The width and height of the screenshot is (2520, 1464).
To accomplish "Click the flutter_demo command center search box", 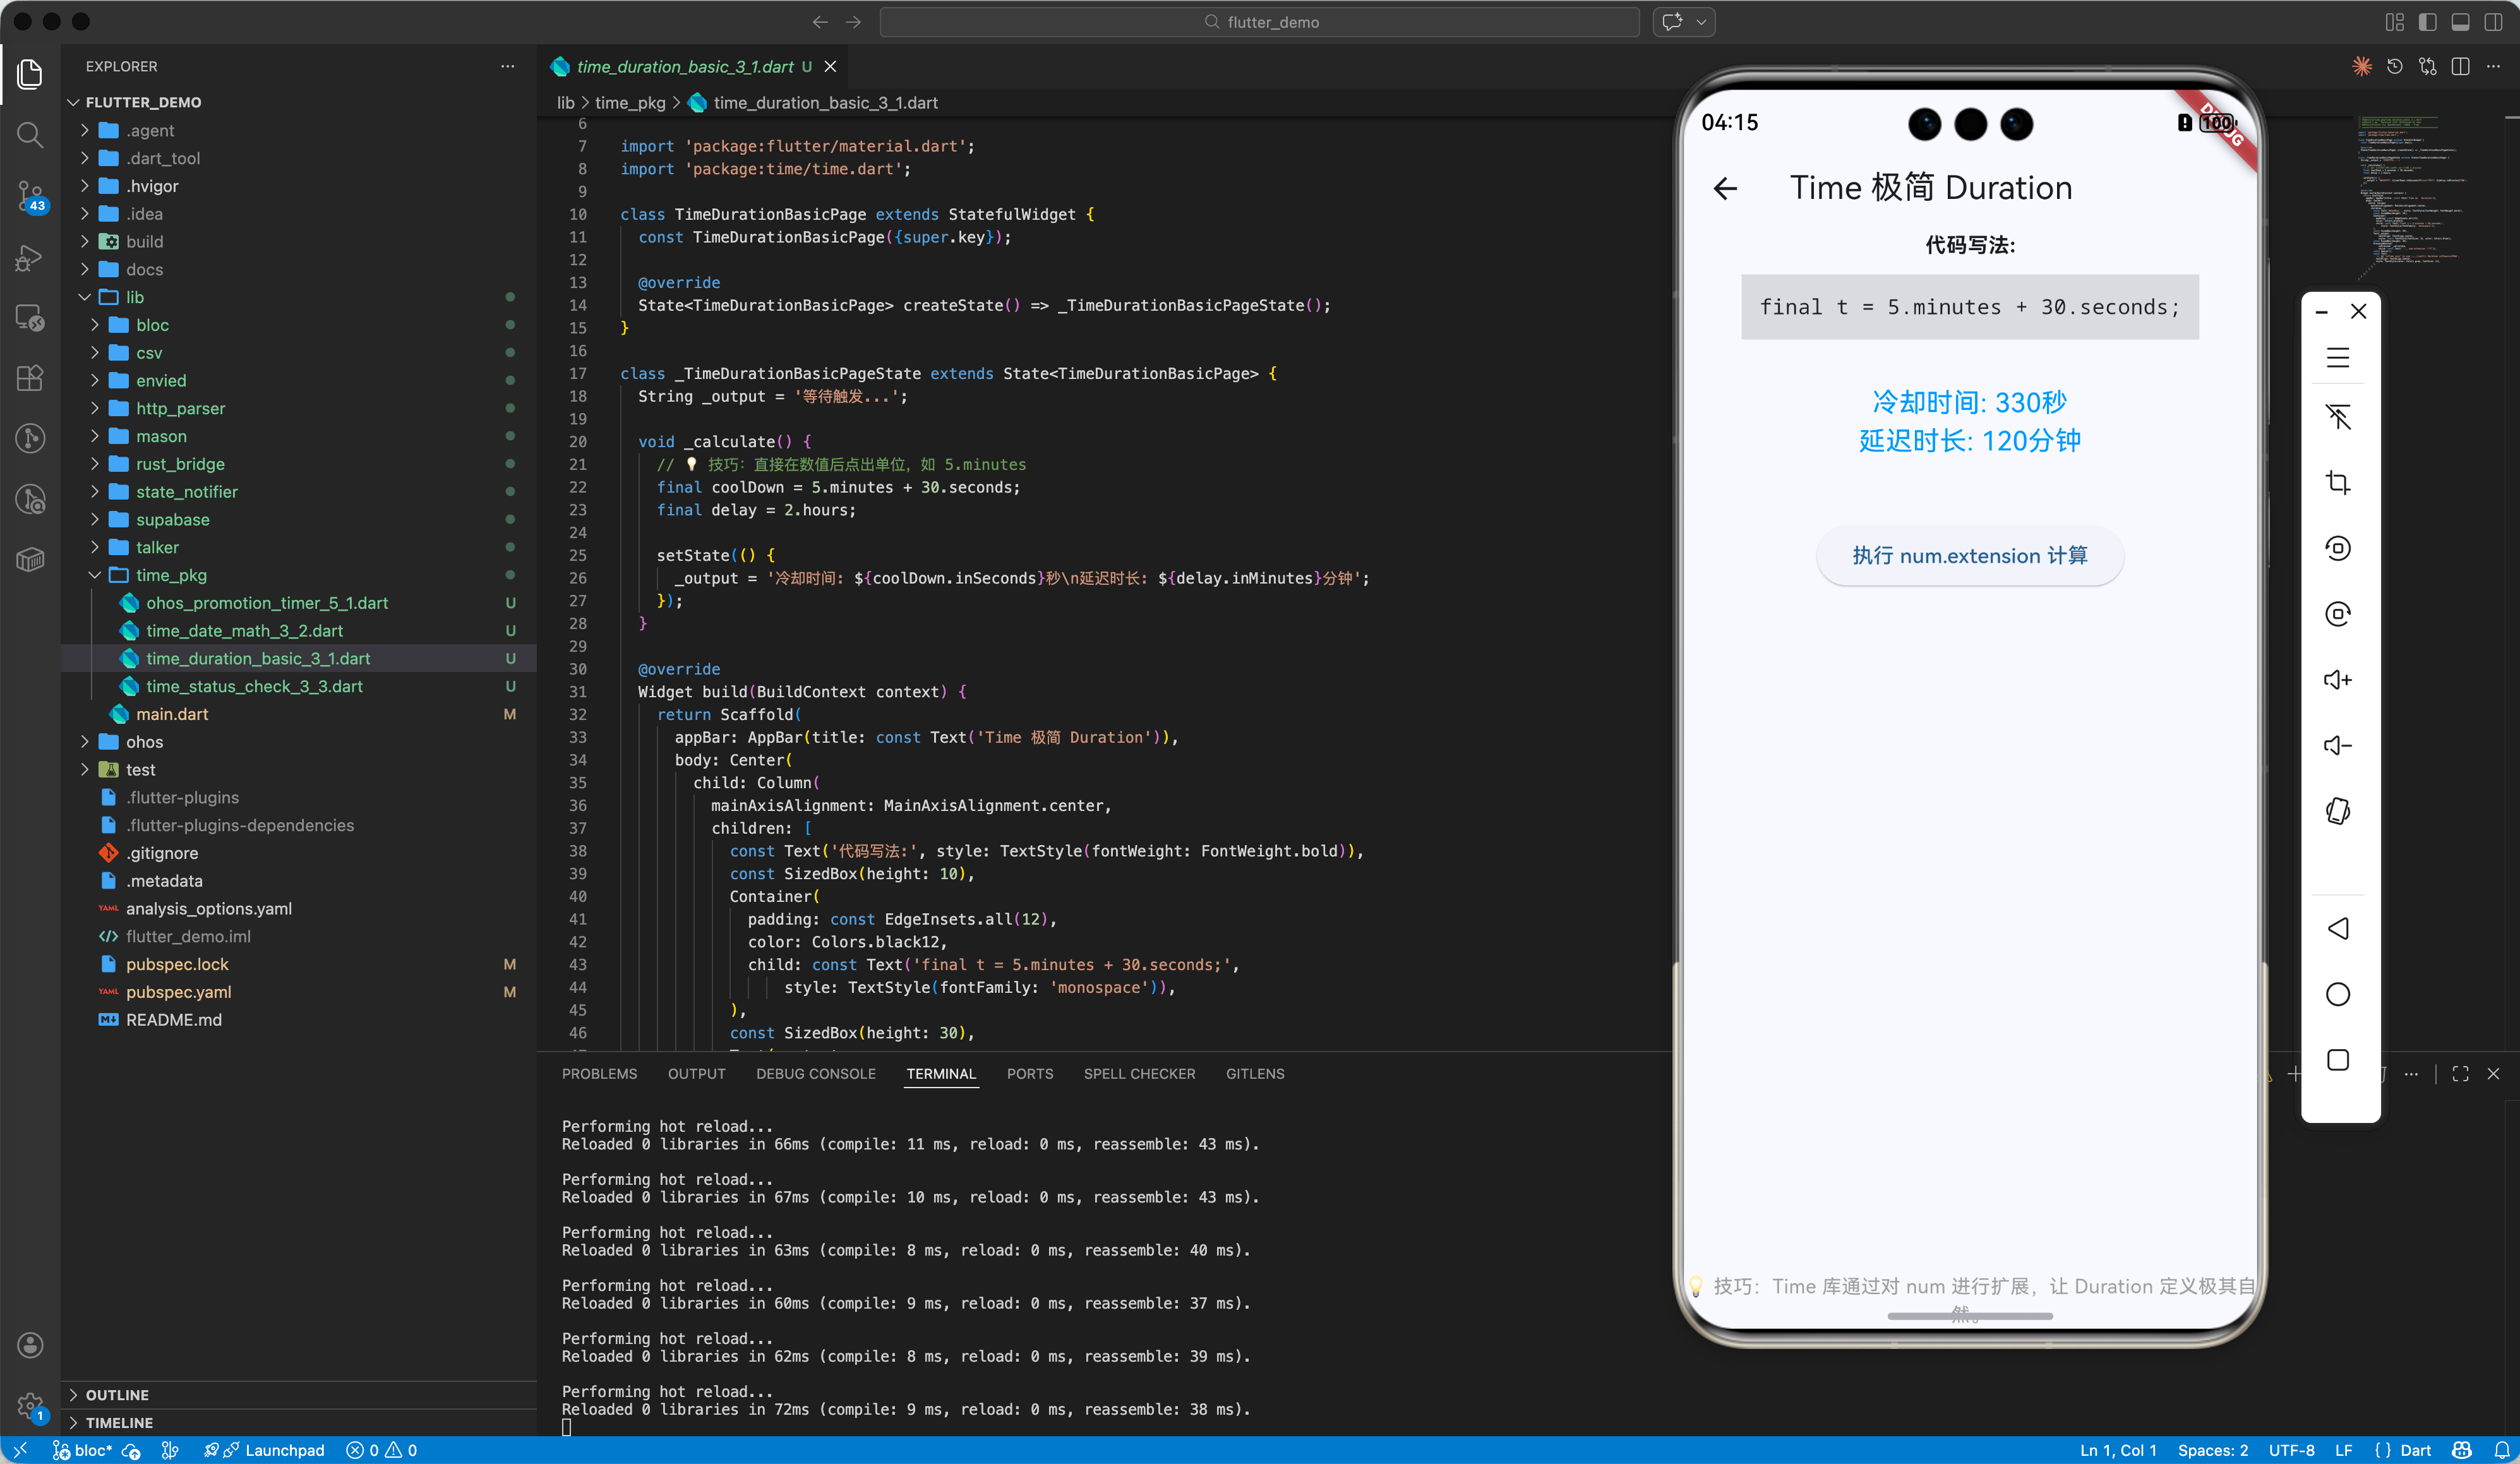I will (1259, 22).
